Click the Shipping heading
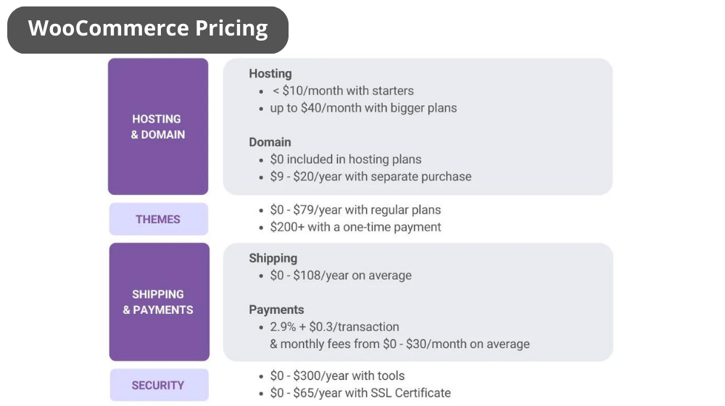The height and width of the screenshot is (406, 725). [x=273, y=258]
